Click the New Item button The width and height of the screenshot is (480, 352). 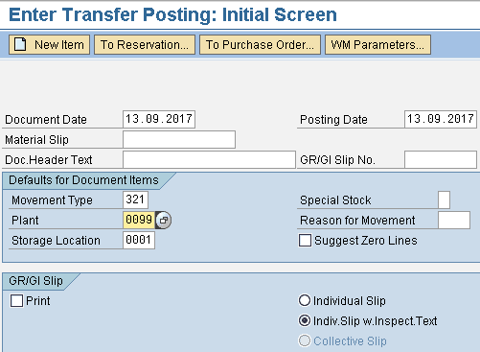pyautogui.click(x=49, y=44)
